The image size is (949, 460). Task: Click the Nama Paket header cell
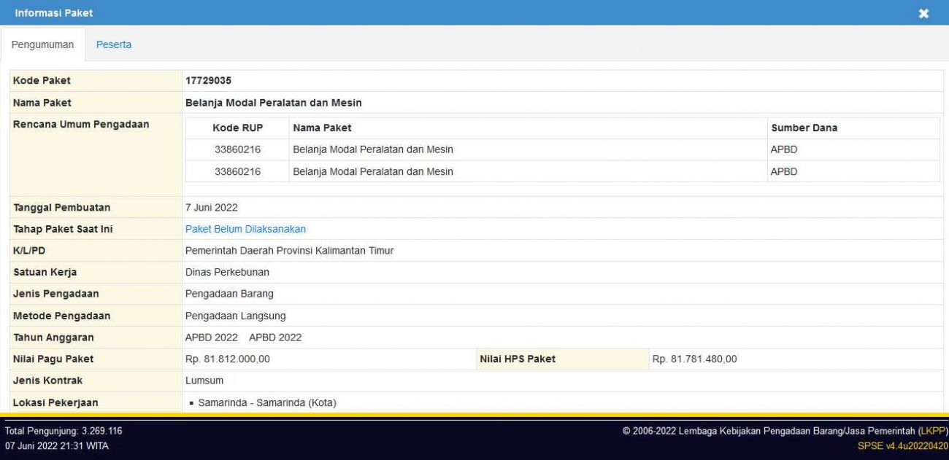(x=314, y=128)
